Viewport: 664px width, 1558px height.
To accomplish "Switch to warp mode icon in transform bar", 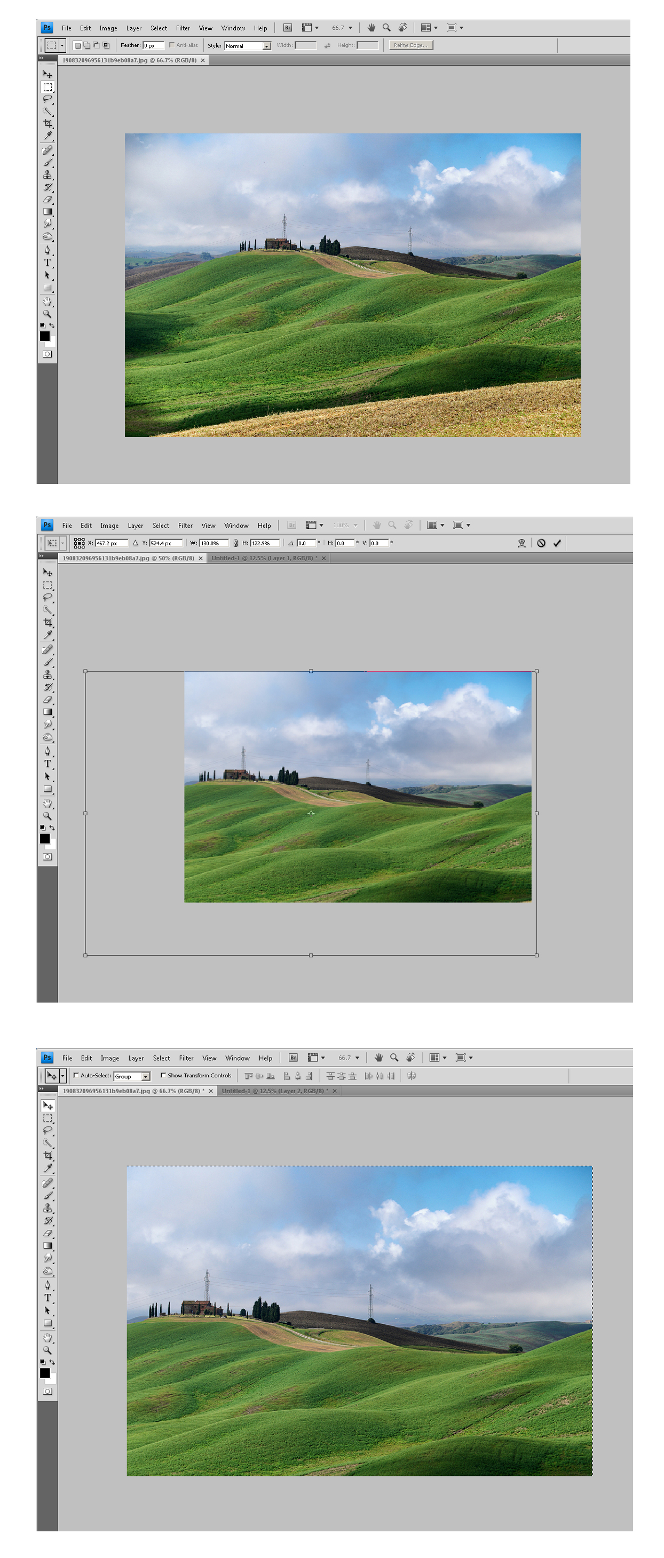I will pos(522,543).
